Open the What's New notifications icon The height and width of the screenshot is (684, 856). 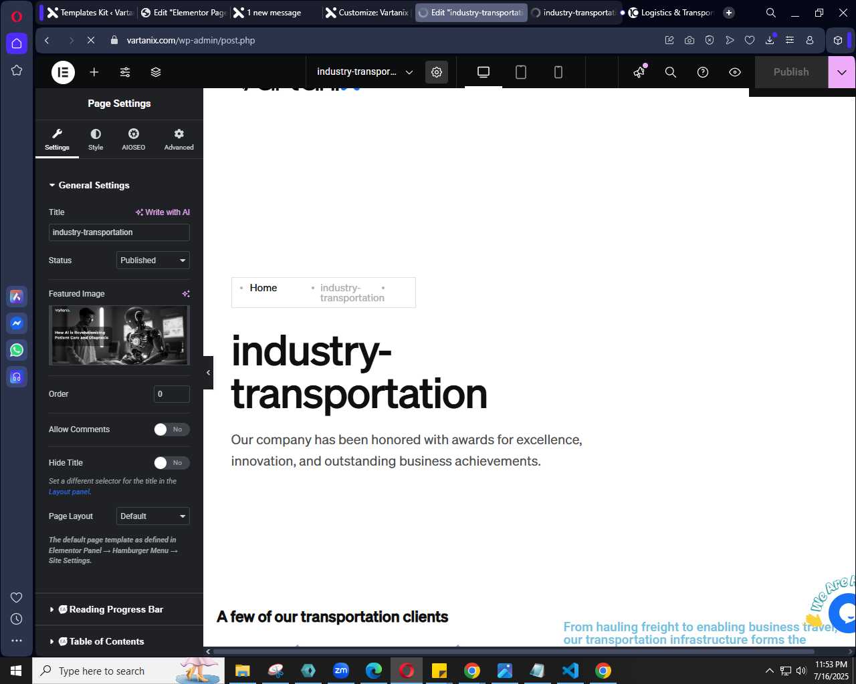(x=640, y=71)
